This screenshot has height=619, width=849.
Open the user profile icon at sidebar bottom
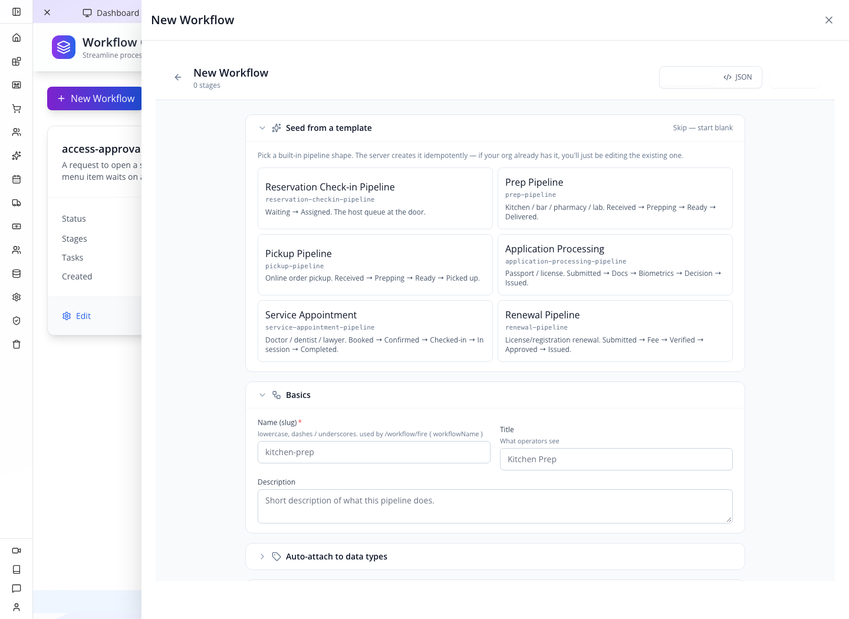pyautogui.click(x=17, y=607)
